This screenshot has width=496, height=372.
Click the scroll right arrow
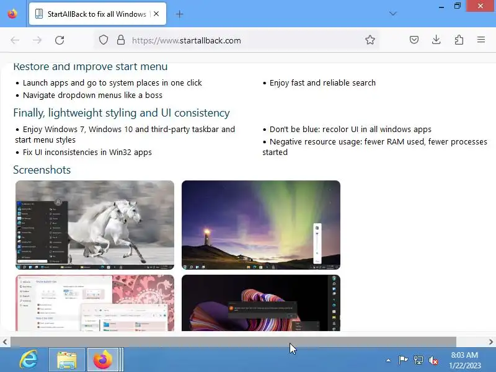491,342
